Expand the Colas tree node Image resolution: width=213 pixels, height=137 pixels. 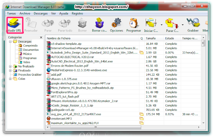(10, 79)
